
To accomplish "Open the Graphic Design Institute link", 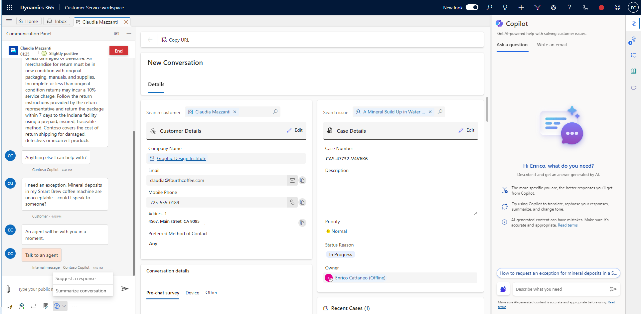I will pos(182,158).
